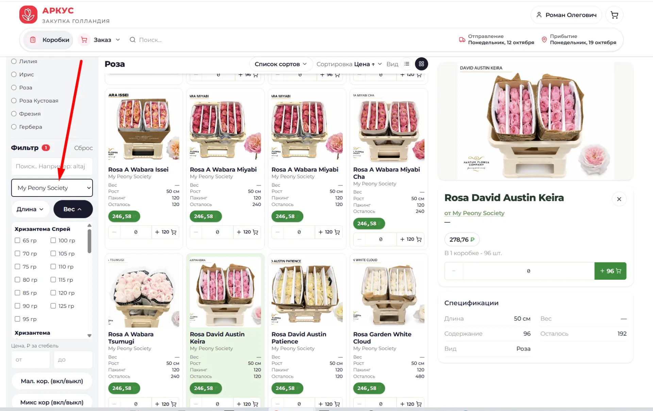Toggle Мал. кор. (вкл/выкл) button
Screen dimensions: 653x411
pyautogui.click(x=52, y=381)
